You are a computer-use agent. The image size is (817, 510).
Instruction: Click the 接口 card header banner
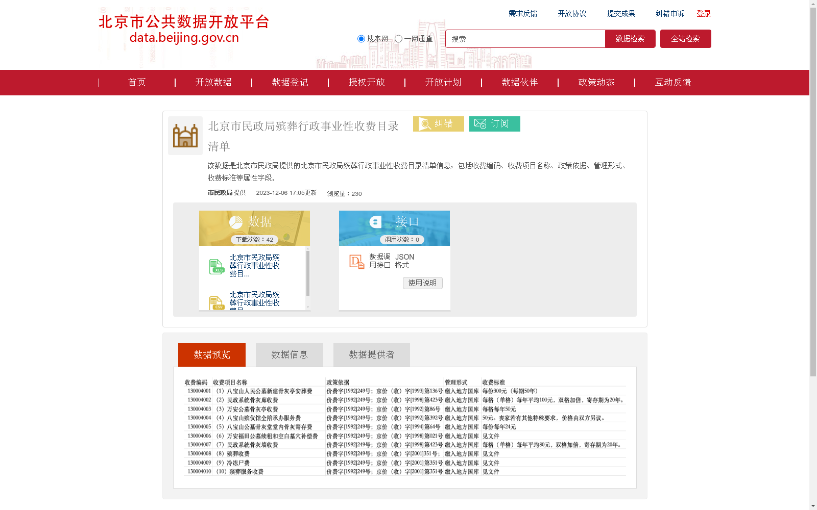tap(394, 228)
